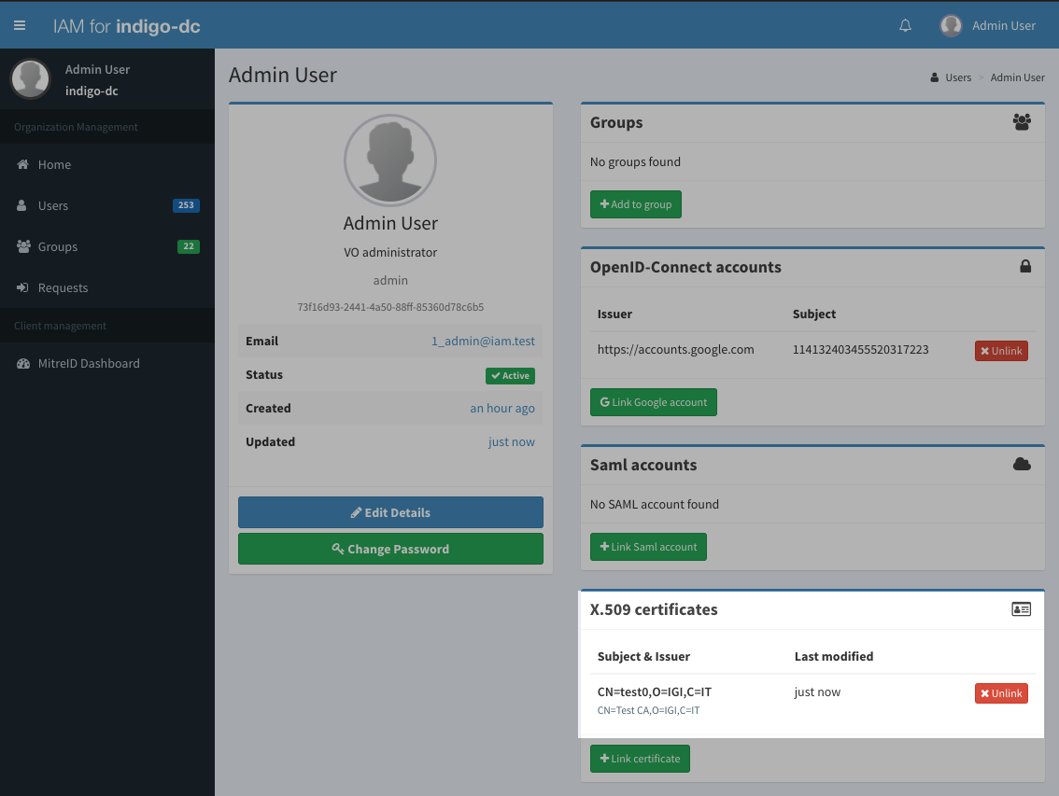1059x796 pixels.
Task: Open MitreID Dashboard from sidebar
Action: 89,364
